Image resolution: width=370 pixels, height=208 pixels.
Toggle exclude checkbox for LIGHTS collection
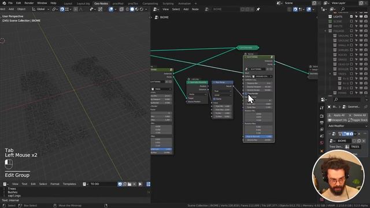[351, 17]
